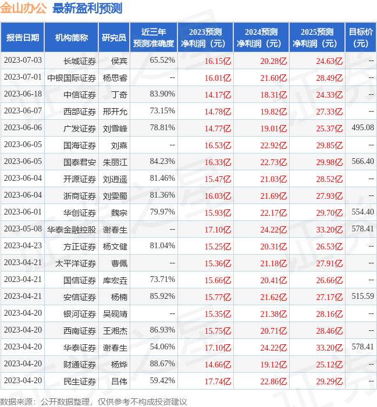The height and width of the screenshot is (407, 377).
Task: Click analyst name 侯宾
Action: (119, 61)
